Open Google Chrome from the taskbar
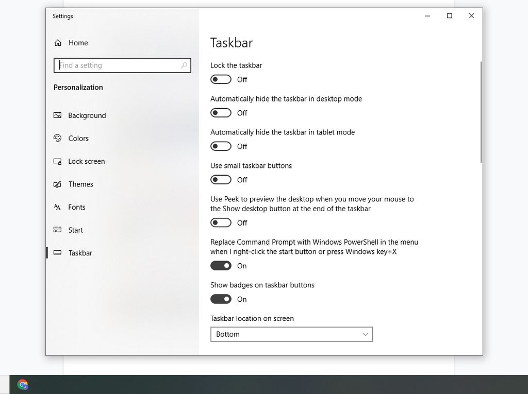 (23, 384)
